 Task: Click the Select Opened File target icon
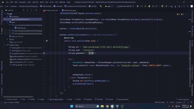point(24,10)
